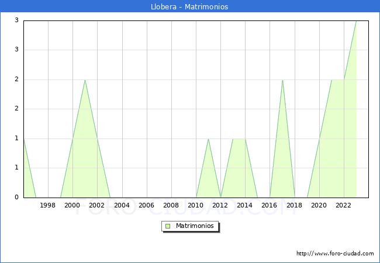Image resolution: width=380 pixels, height=263 pixels.
Task: Click the 0 label on the y-axis
Action: point(17,198)
